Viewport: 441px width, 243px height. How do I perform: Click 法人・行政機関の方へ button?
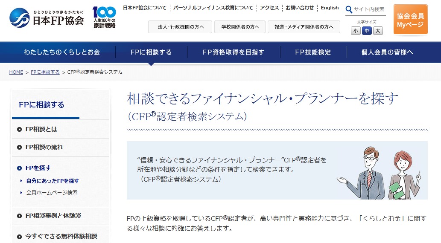(180, 27)
